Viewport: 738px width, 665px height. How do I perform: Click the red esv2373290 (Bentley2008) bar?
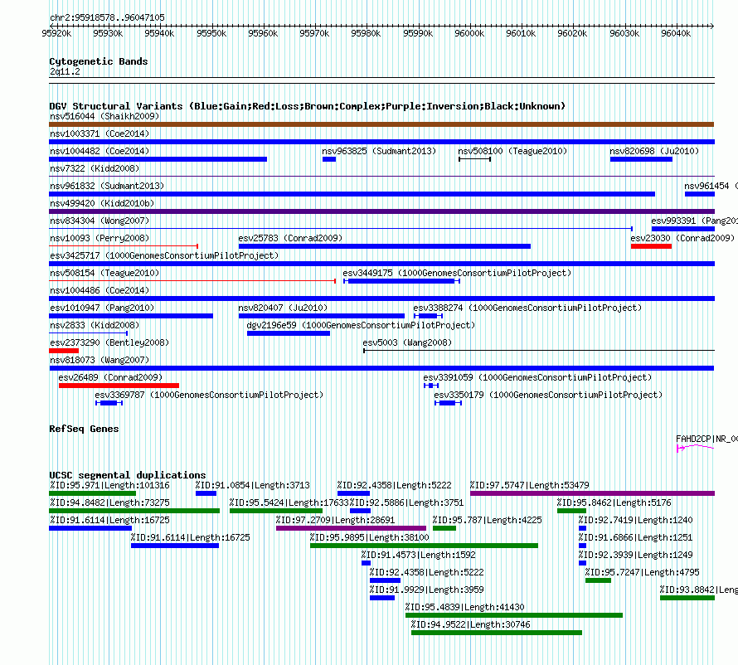click(64, 351)
